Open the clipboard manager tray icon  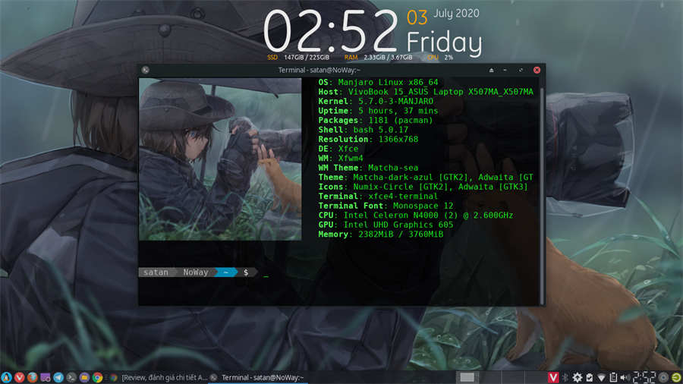[x=613, y=377]
